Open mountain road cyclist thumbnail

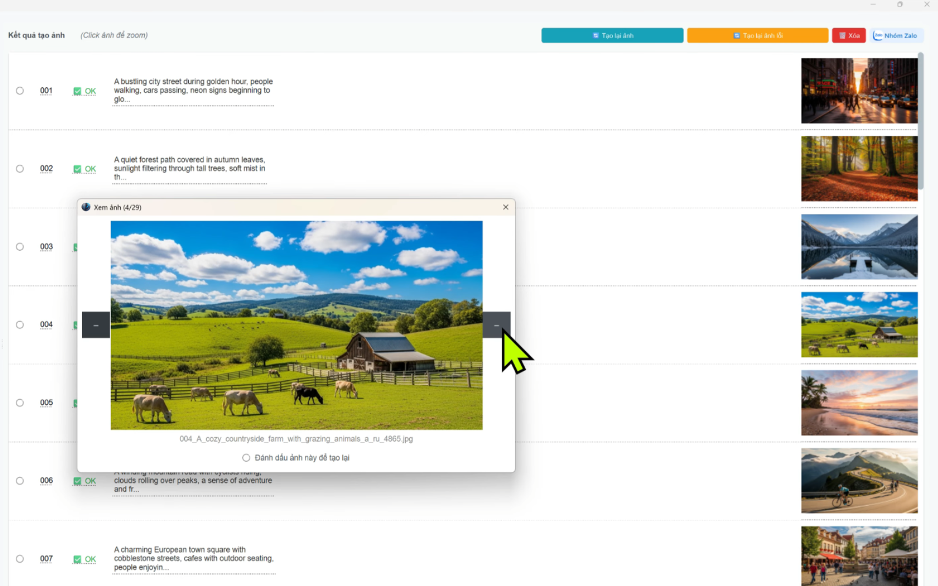click(x=859, y=481)
